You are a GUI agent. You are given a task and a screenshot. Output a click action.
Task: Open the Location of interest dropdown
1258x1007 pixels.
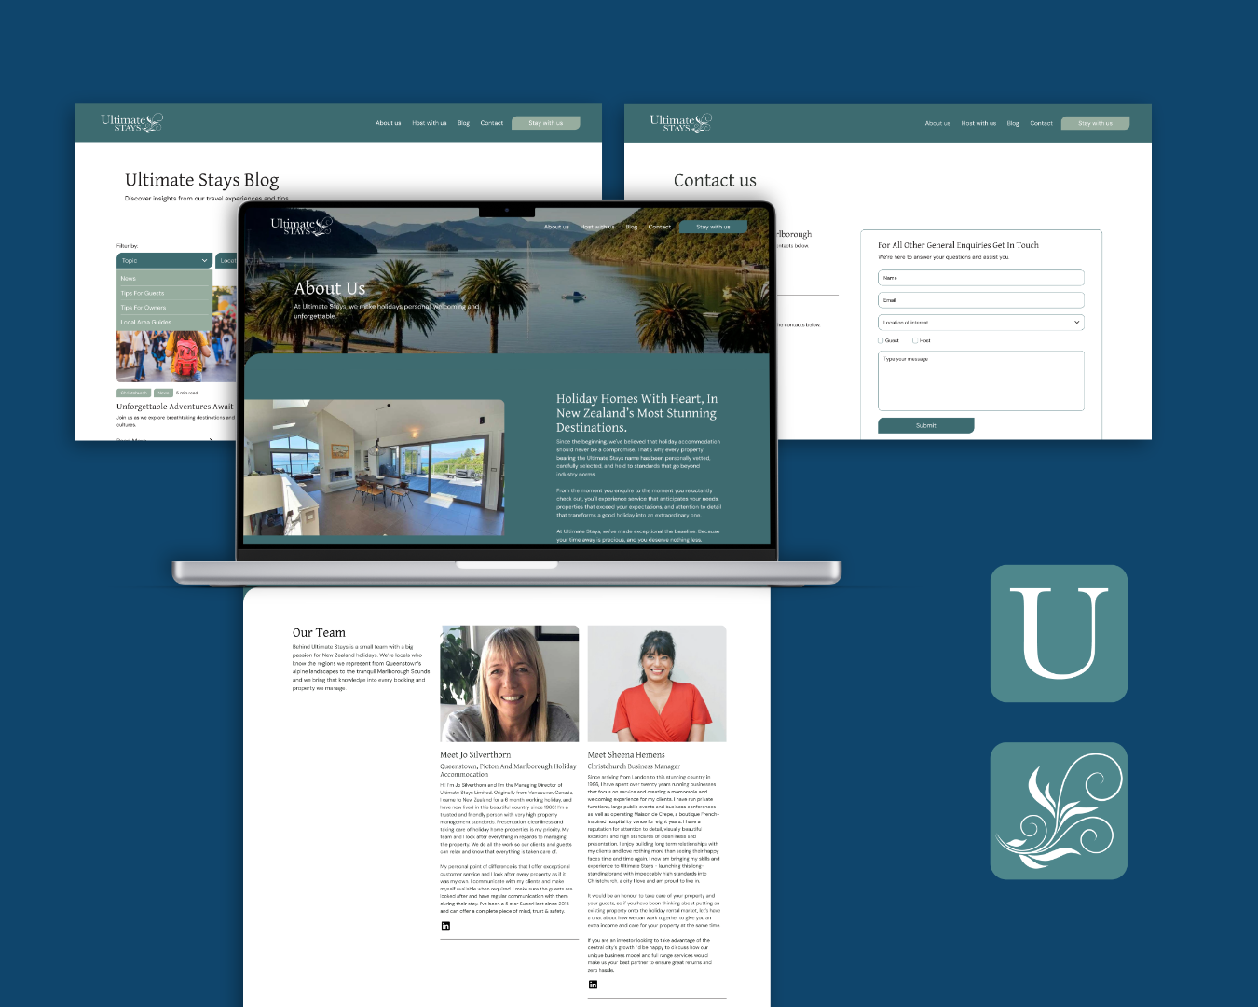point(981,323)
